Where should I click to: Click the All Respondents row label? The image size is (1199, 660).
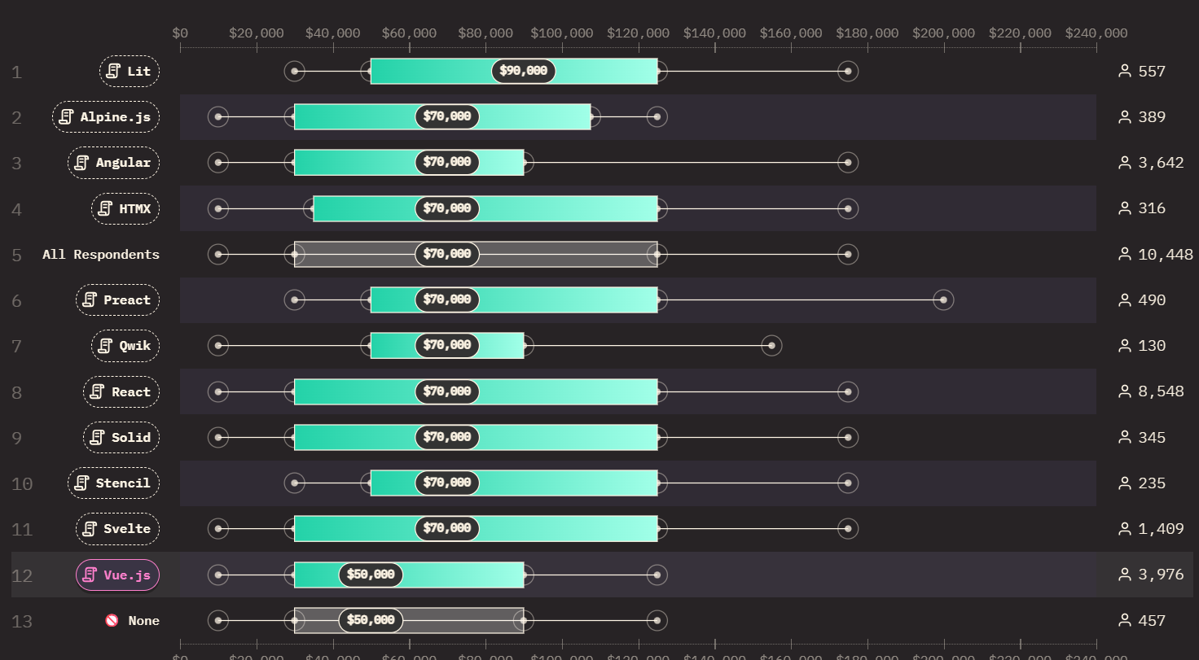(x=101, y=254)
